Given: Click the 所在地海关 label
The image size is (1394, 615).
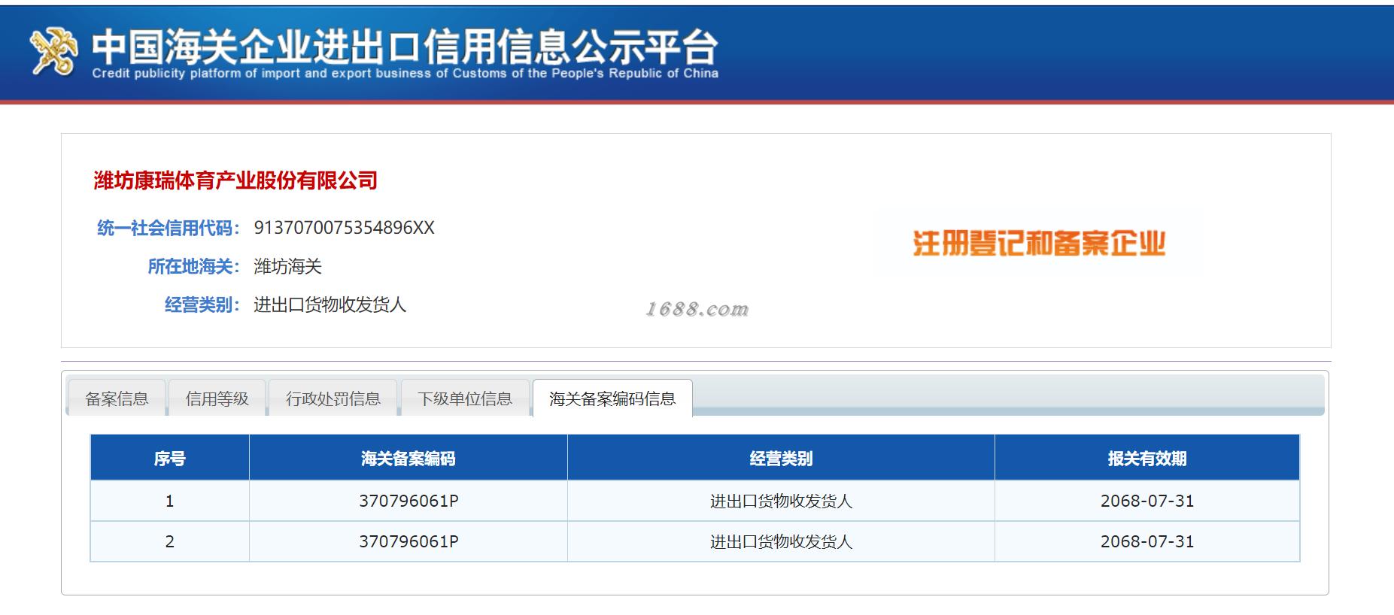Looking at the screenshot, I should coord(194,266).
